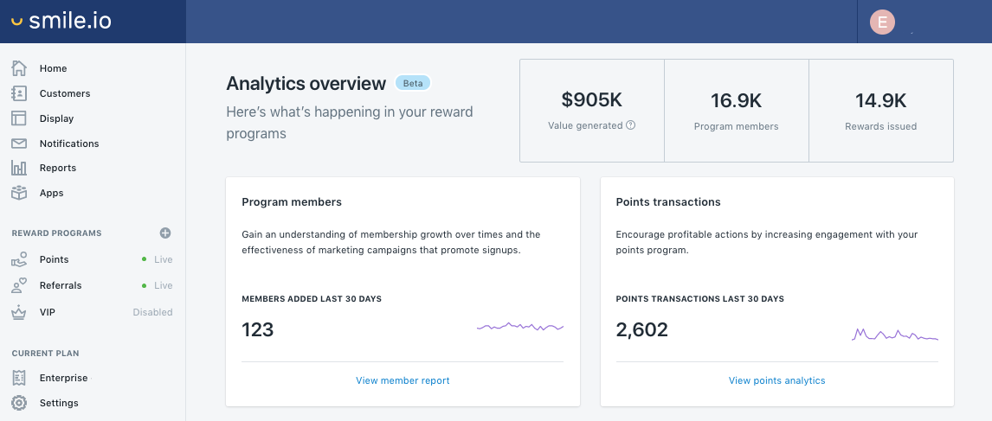Select the Referrals people icon
Image resolution: width=992 pixels, height=421 pixels.
pyautogui.click(x=19, y=286)
